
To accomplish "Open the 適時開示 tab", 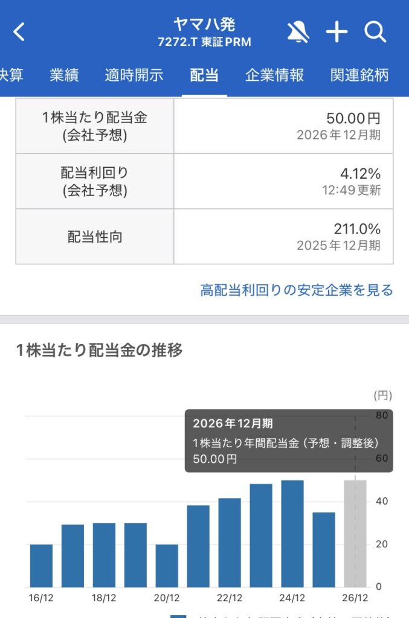I will (x=134, y=75).
